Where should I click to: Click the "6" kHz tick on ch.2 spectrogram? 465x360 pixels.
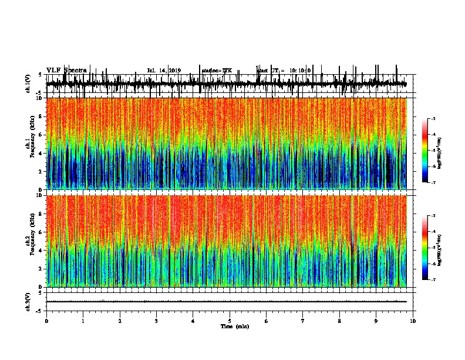tap(41, 232)
